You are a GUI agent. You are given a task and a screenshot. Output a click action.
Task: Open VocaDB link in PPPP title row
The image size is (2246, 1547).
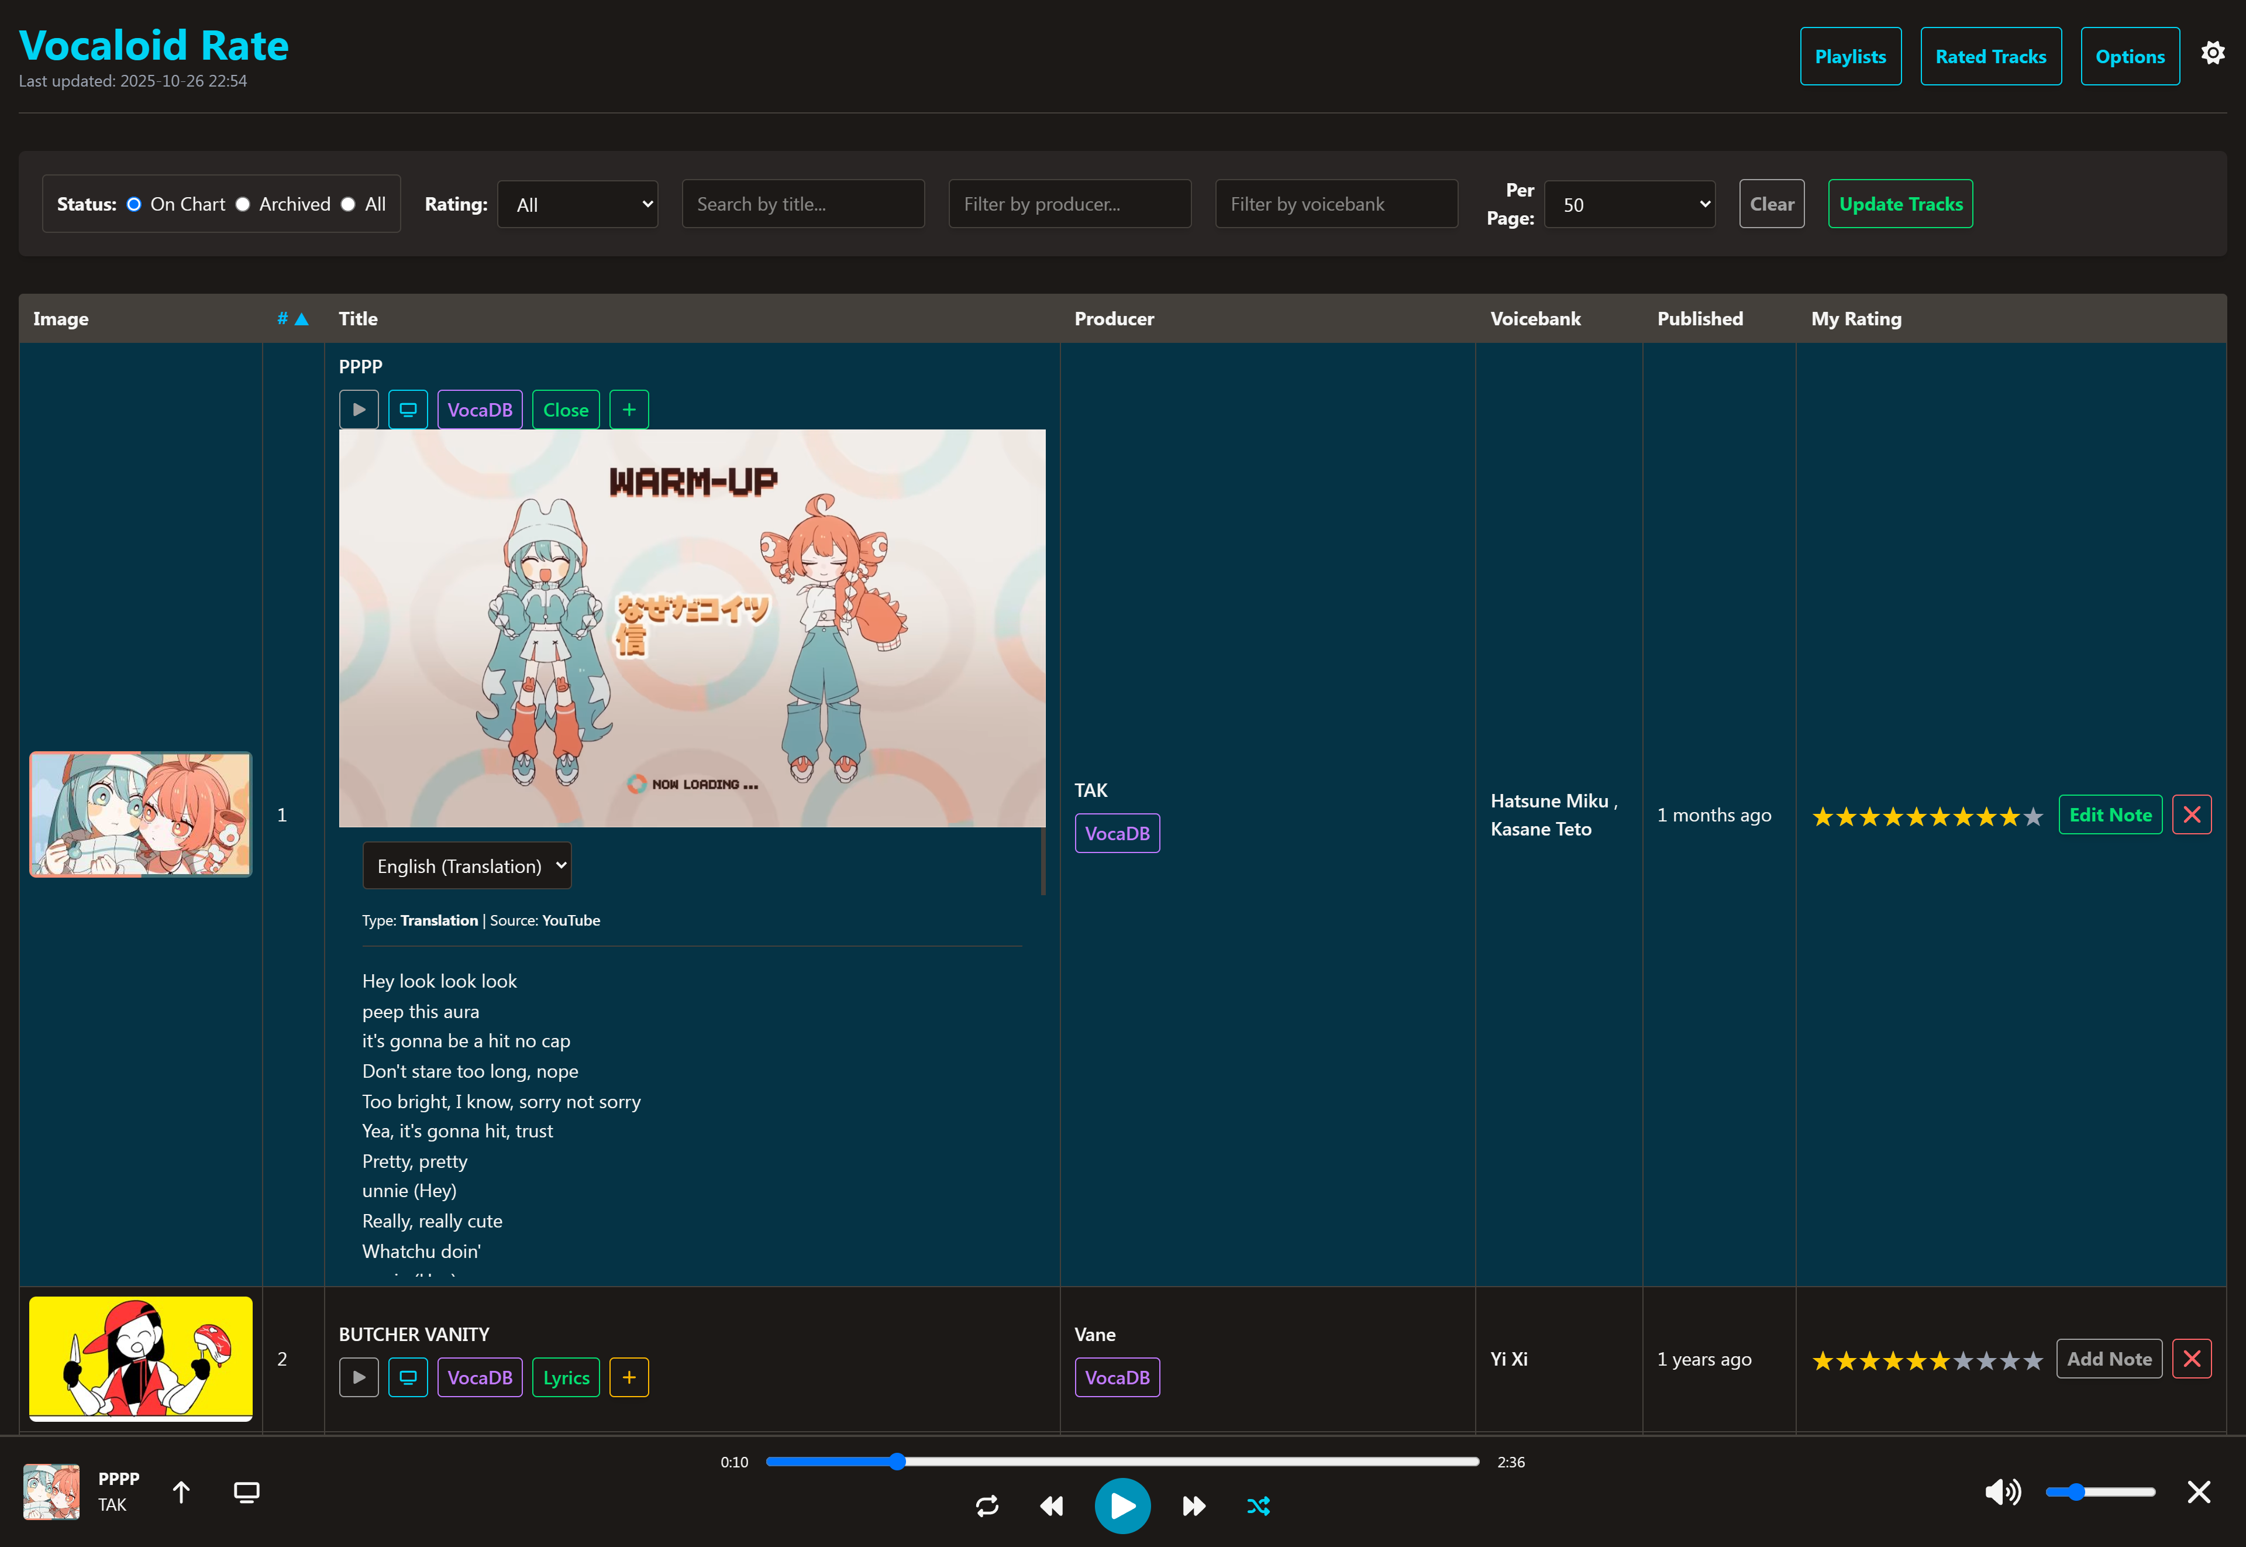(480, 409)
